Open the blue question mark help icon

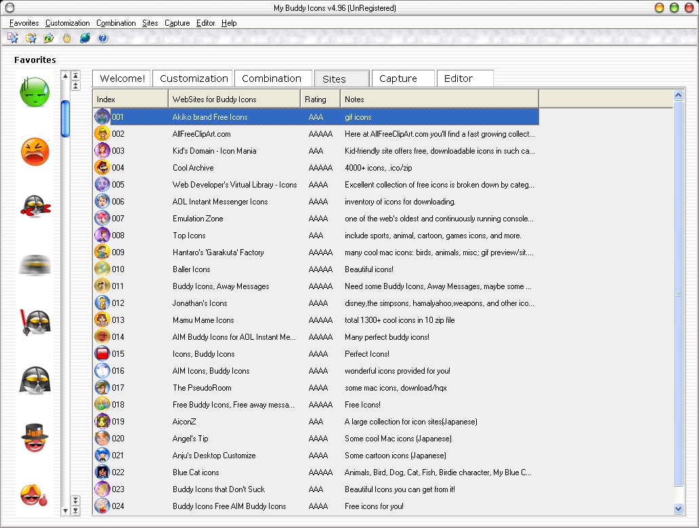[x=102, y=39]
